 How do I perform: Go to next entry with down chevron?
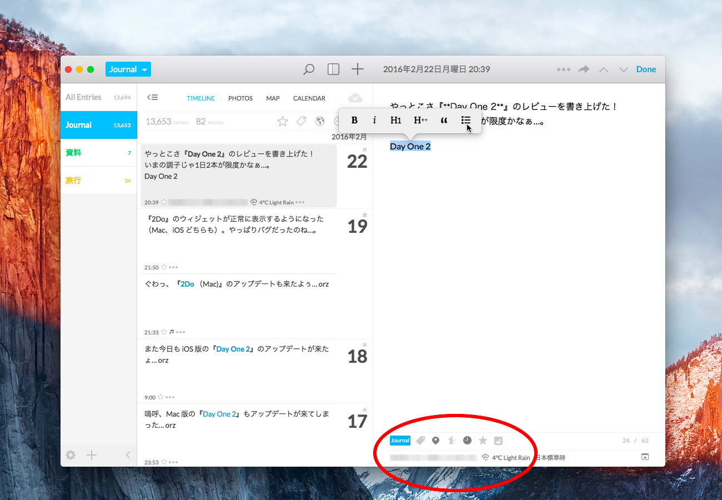pyautogui.click(x=623, y=70)
